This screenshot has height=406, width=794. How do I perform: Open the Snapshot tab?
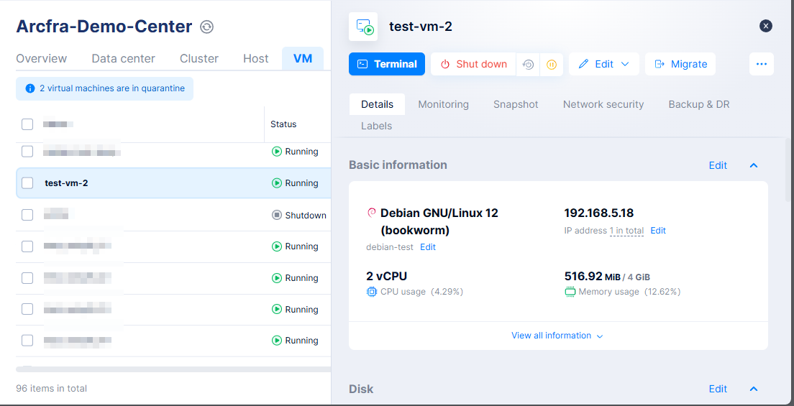click(x=516, y=104)
